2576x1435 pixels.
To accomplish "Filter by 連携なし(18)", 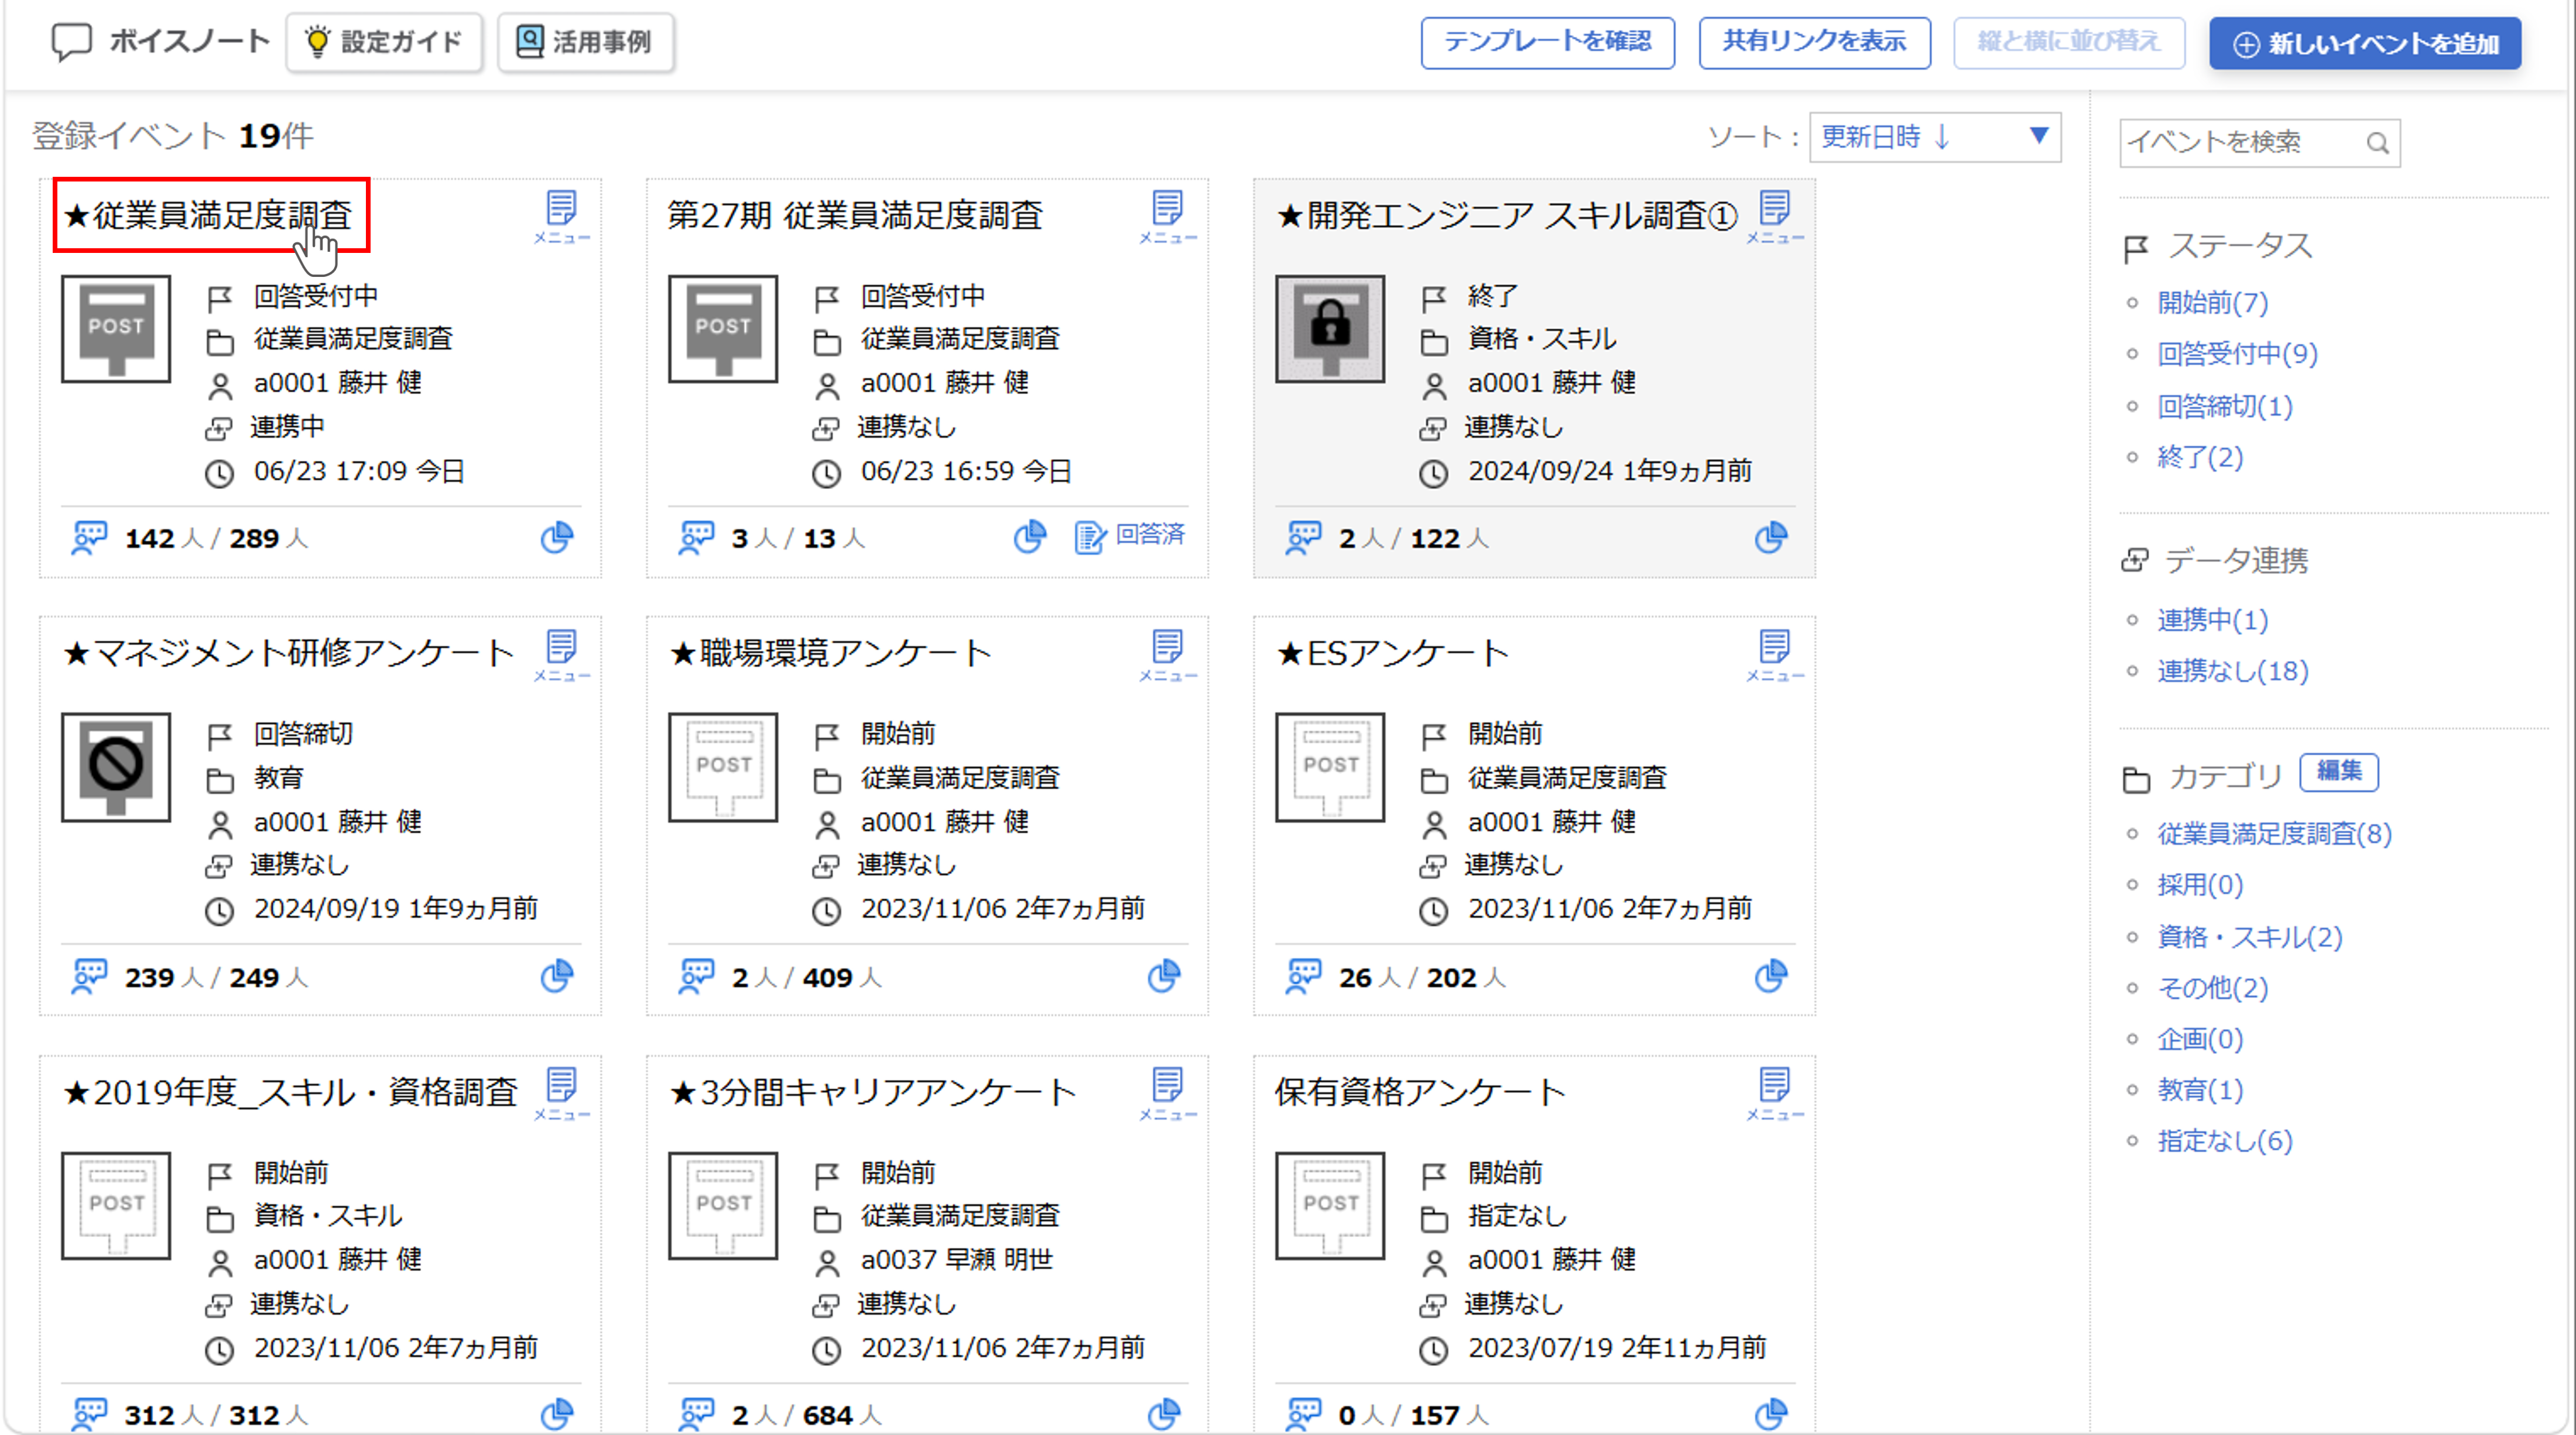I will [2233, 671].
